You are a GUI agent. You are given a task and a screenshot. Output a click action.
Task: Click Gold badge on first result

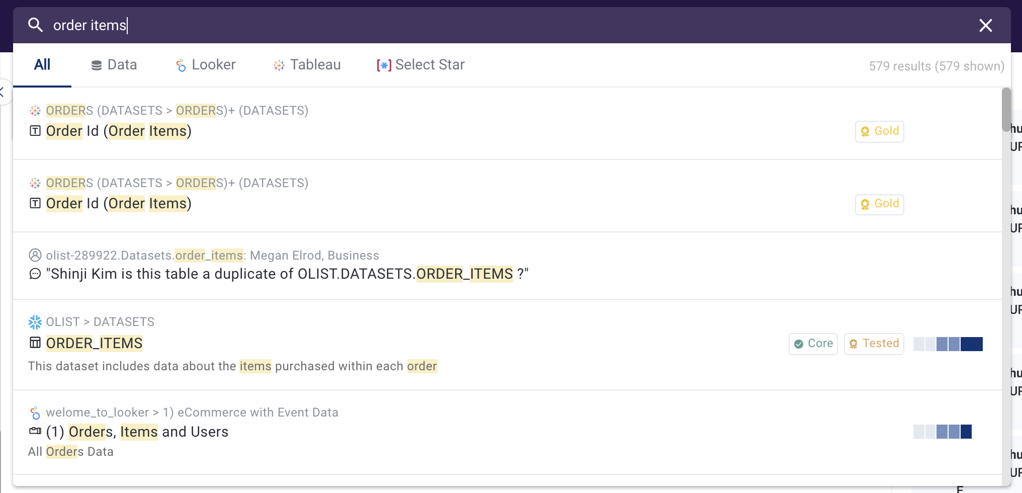click(x=880, y=132)
